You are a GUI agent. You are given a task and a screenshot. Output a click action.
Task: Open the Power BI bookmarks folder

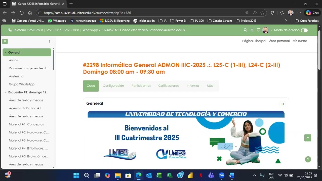click(x=178, y=21)
